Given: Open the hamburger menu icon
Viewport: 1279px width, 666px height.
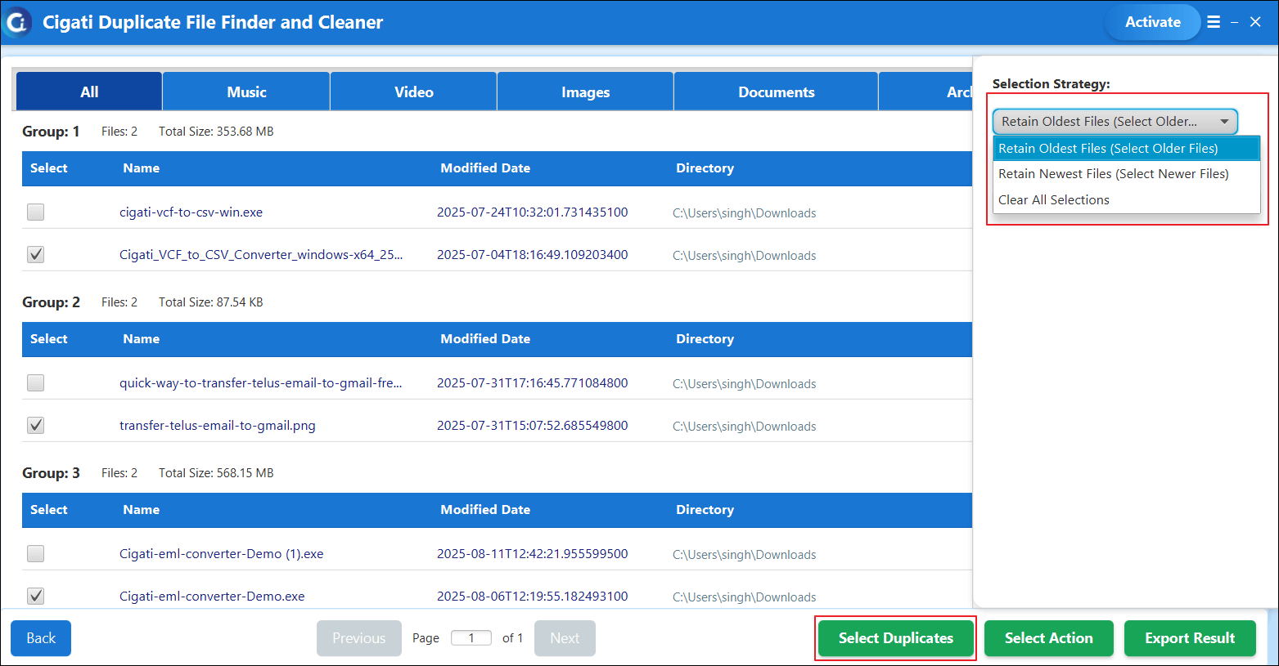Looking at the screenshot, I should (x=1214, y=22).
